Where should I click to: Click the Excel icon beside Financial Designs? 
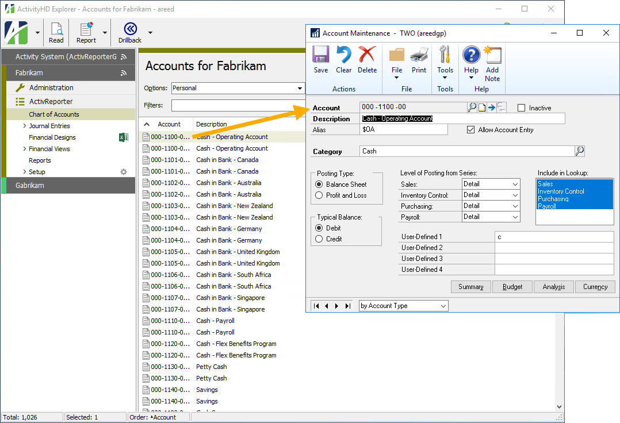pyautogui.click(x=123, y=137)
